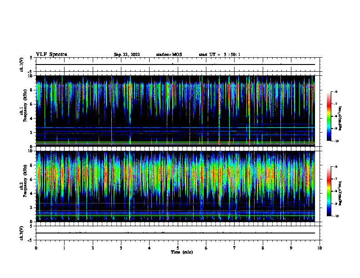This screenshot has width=360, height=278.
Task: Click the 2 kHz tick label on ch.1 axis
Action: [x=32, y=133]
